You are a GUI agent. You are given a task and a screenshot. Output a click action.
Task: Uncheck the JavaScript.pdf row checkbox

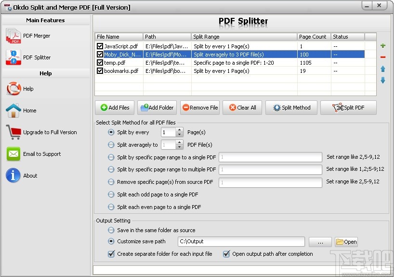(100, 46)
